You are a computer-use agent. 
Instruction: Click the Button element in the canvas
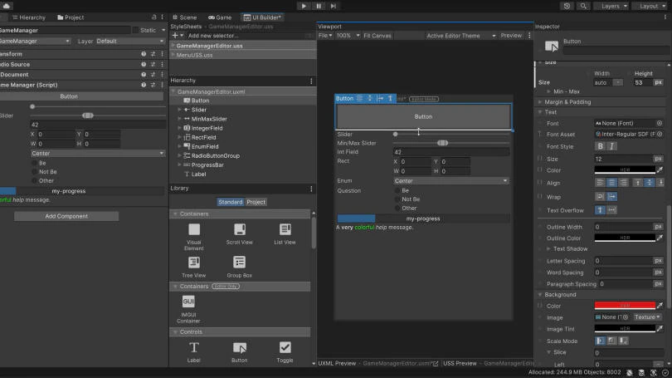423,116
